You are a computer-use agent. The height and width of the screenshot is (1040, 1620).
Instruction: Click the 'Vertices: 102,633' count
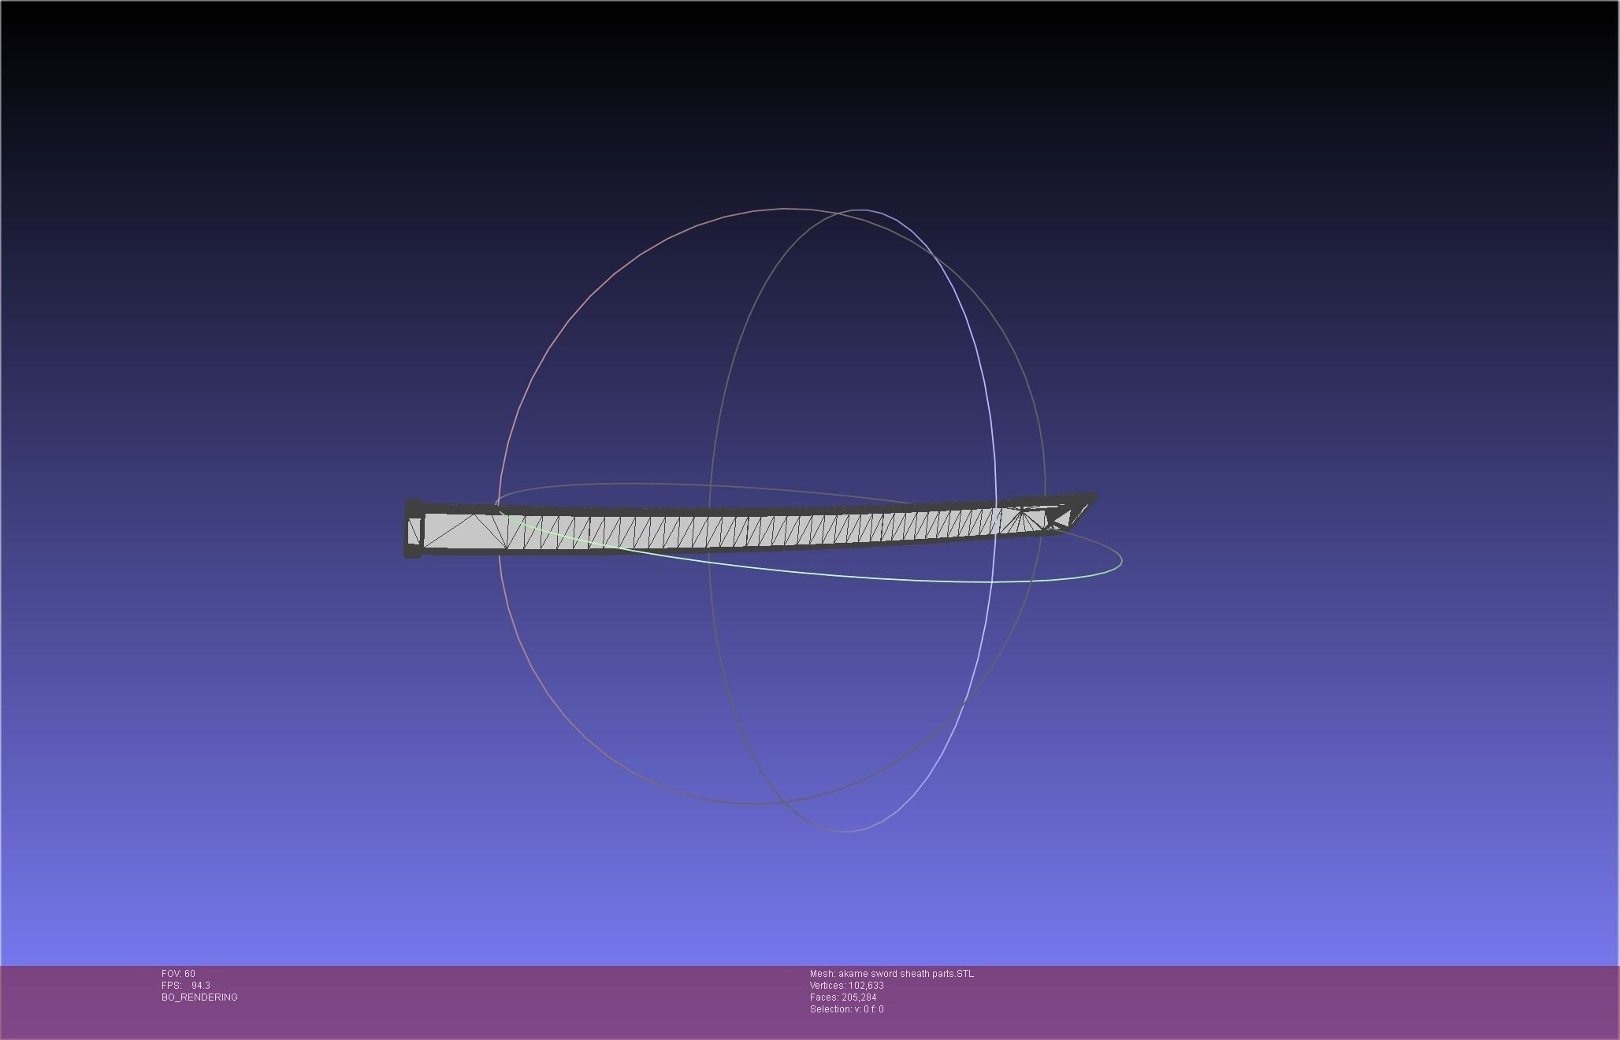pyautogui.click(x=846, y=986)
